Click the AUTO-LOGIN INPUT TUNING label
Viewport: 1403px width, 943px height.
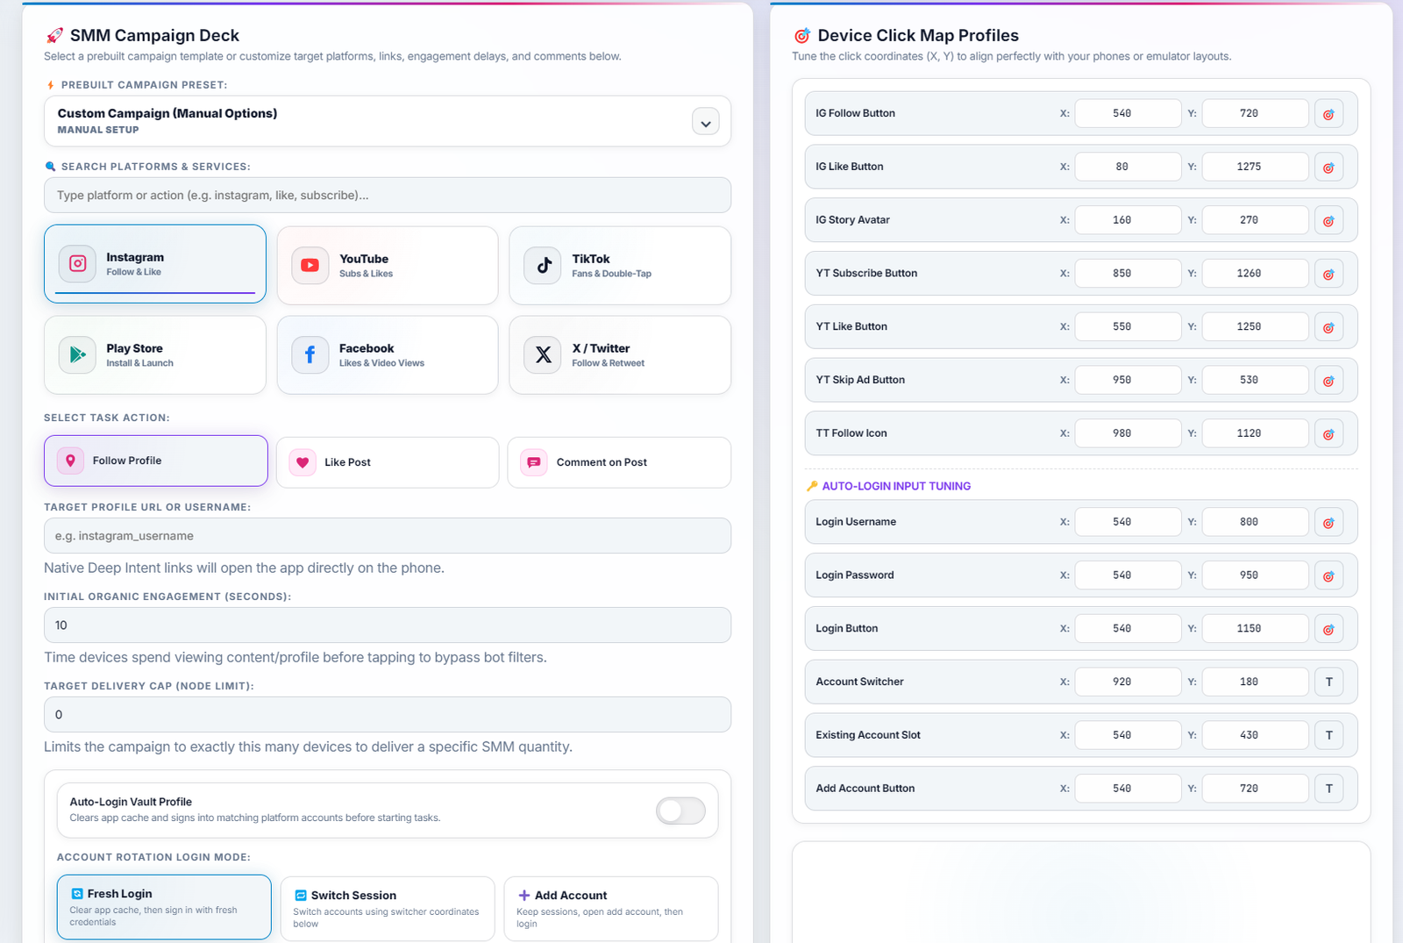click(896, 486)
